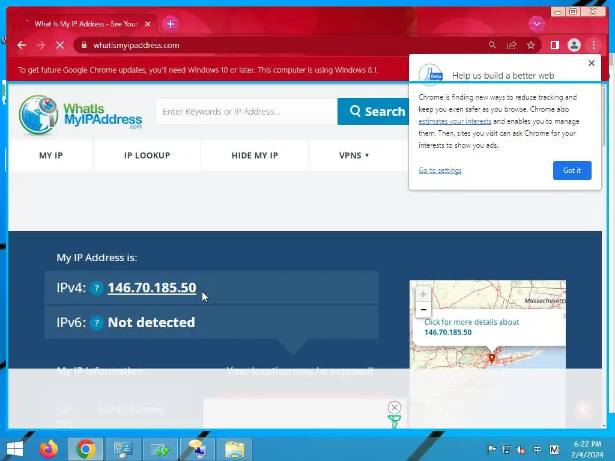
Task: Click the red location marker on map
Action: [x=491, y=359]
